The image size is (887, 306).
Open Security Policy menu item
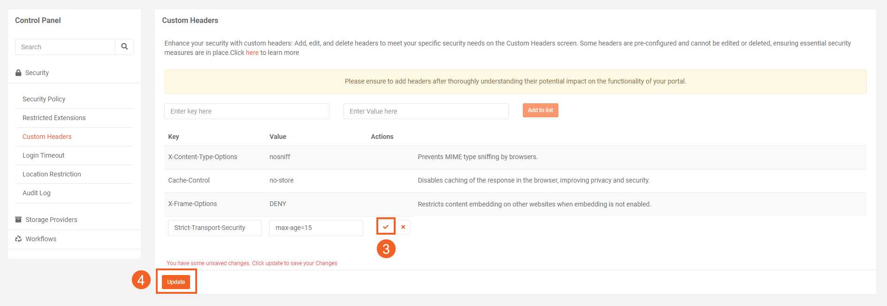pos(44,99)
